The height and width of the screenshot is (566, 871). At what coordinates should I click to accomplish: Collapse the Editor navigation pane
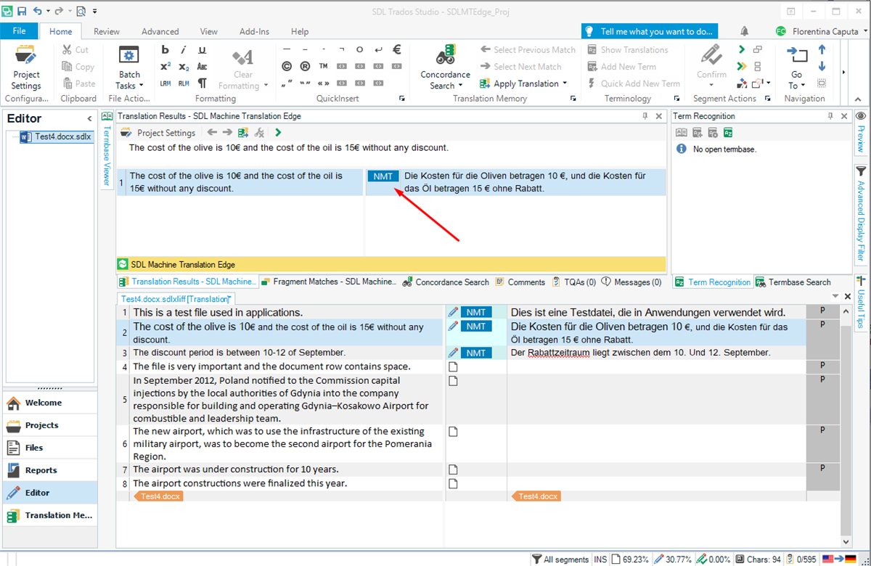(90, 118)
